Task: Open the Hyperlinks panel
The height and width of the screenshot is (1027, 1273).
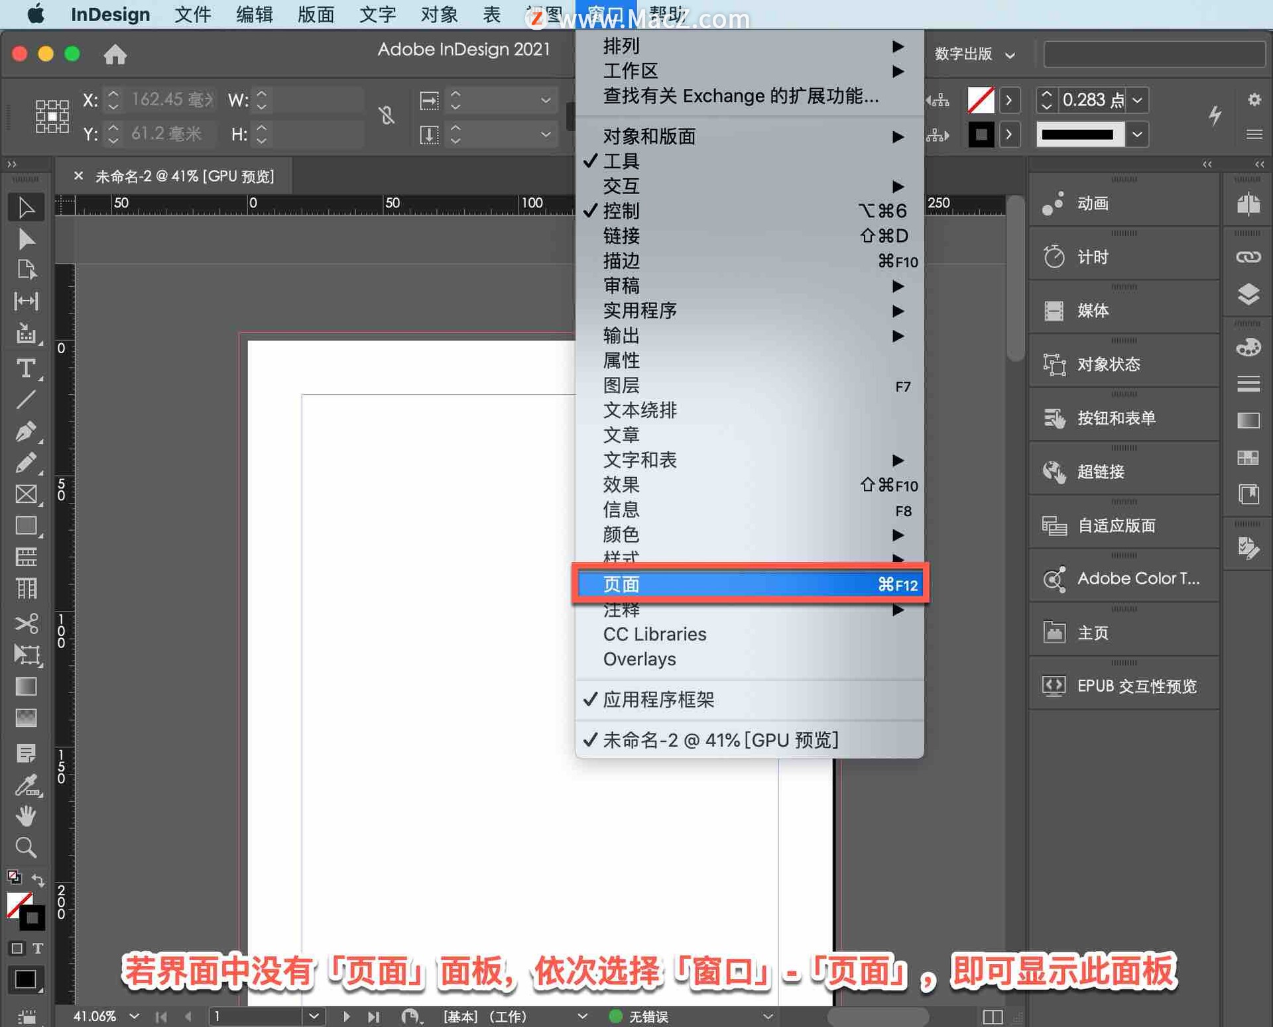Action: click(1101, 472)
